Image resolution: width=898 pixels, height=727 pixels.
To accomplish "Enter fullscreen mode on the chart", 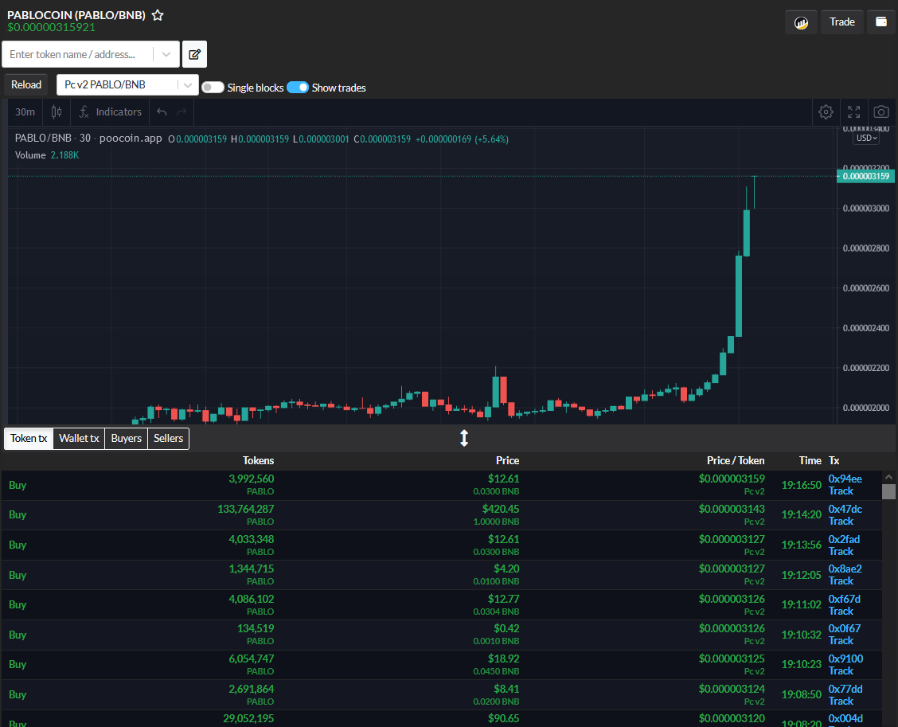I will click(853, 111).
